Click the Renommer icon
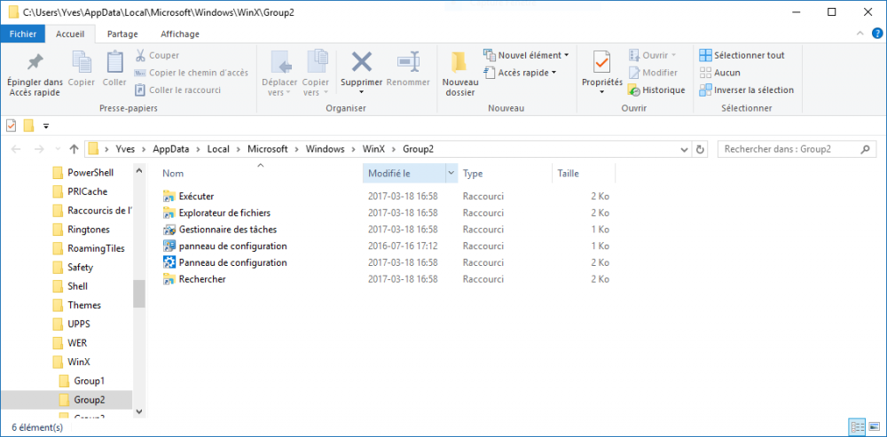 [408, 62]
